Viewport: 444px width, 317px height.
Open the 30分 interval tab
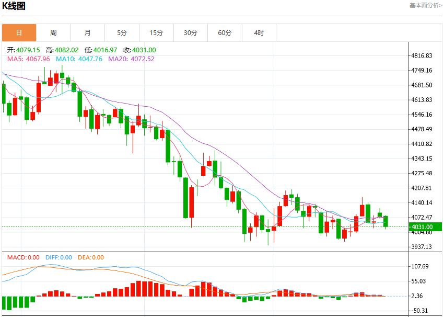[191, 32]
